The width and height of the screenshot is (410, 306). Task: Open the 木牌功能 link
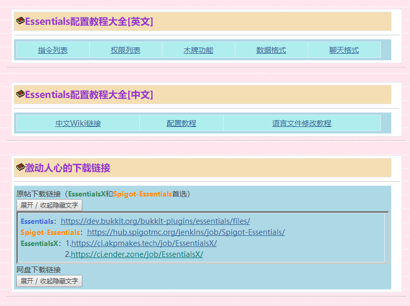[x=198, y=50]
